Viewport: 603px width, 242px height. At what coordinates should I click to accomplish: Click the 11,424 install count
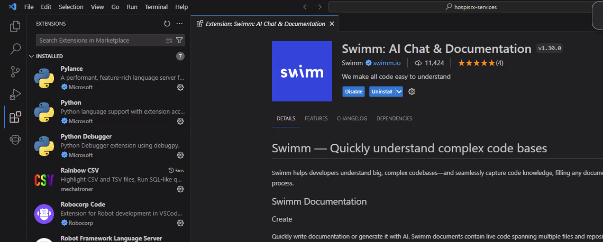(x=429, y=63)
